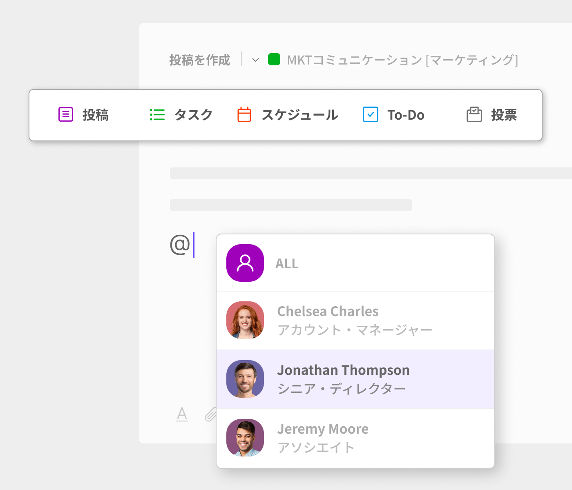Image resolution: width=572 pixels, height=490 pixels.
Task: Click the gray 投票 ballot box icon
Action: pyautogui.click(x=474, y=115)
